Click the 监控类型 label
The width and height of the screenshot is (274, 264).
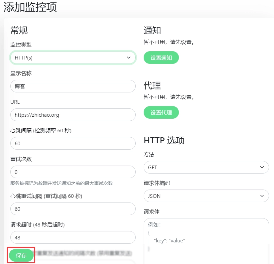[21, 45]
